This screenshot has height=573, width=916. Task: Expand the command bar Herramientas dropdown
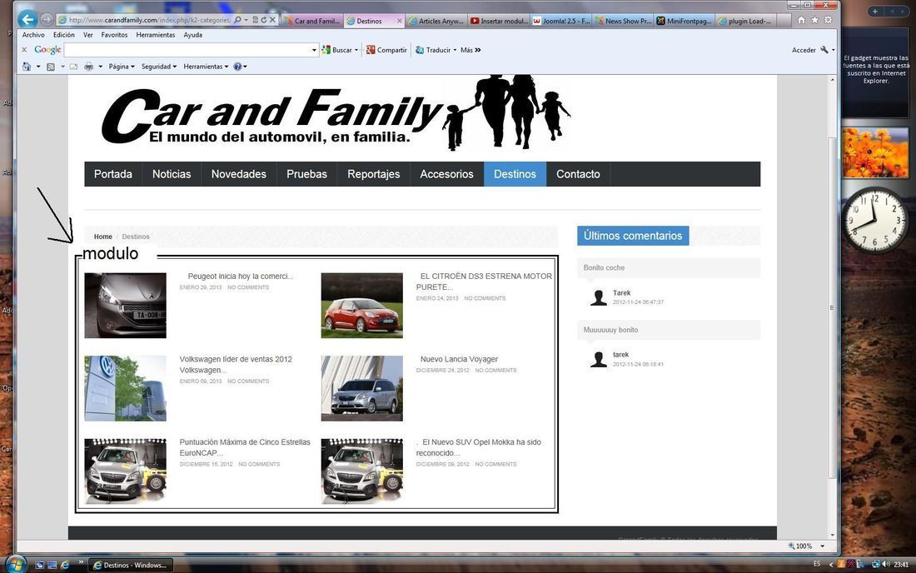[x=206, y=67]
